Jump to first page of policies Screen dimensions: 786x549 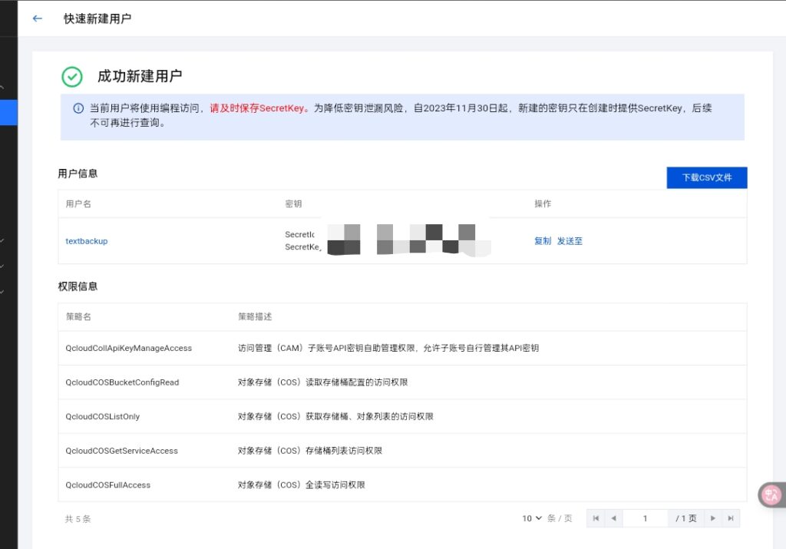[596, 518]
